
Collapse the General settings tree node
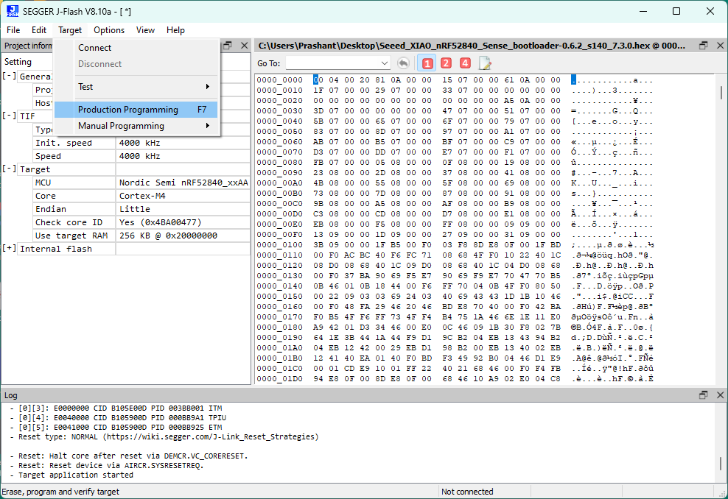click(10, 76)
